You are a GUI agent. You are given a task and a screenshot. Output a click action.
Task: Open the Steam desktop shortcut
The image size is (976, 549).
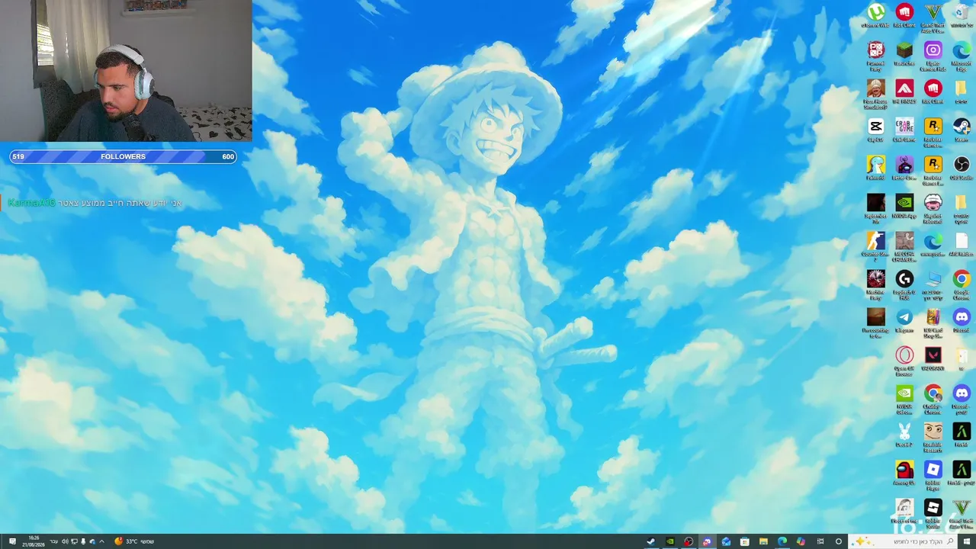click(x=961, y=130)
